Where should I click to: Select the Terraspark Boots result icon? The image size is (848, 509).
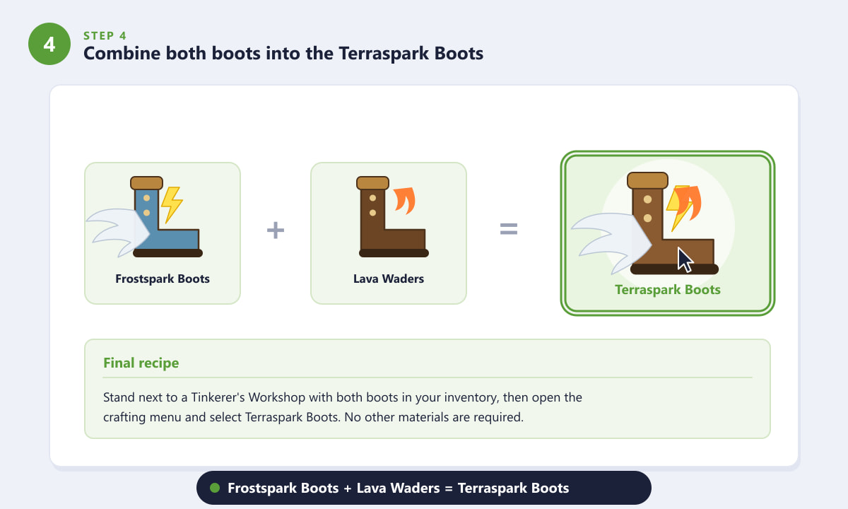pos(644,223)
